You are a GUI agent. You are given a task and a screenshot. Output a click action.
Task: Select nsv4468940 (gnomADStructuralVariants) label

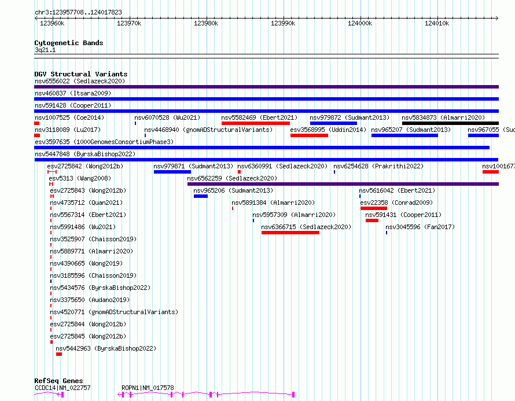[208, 130]
